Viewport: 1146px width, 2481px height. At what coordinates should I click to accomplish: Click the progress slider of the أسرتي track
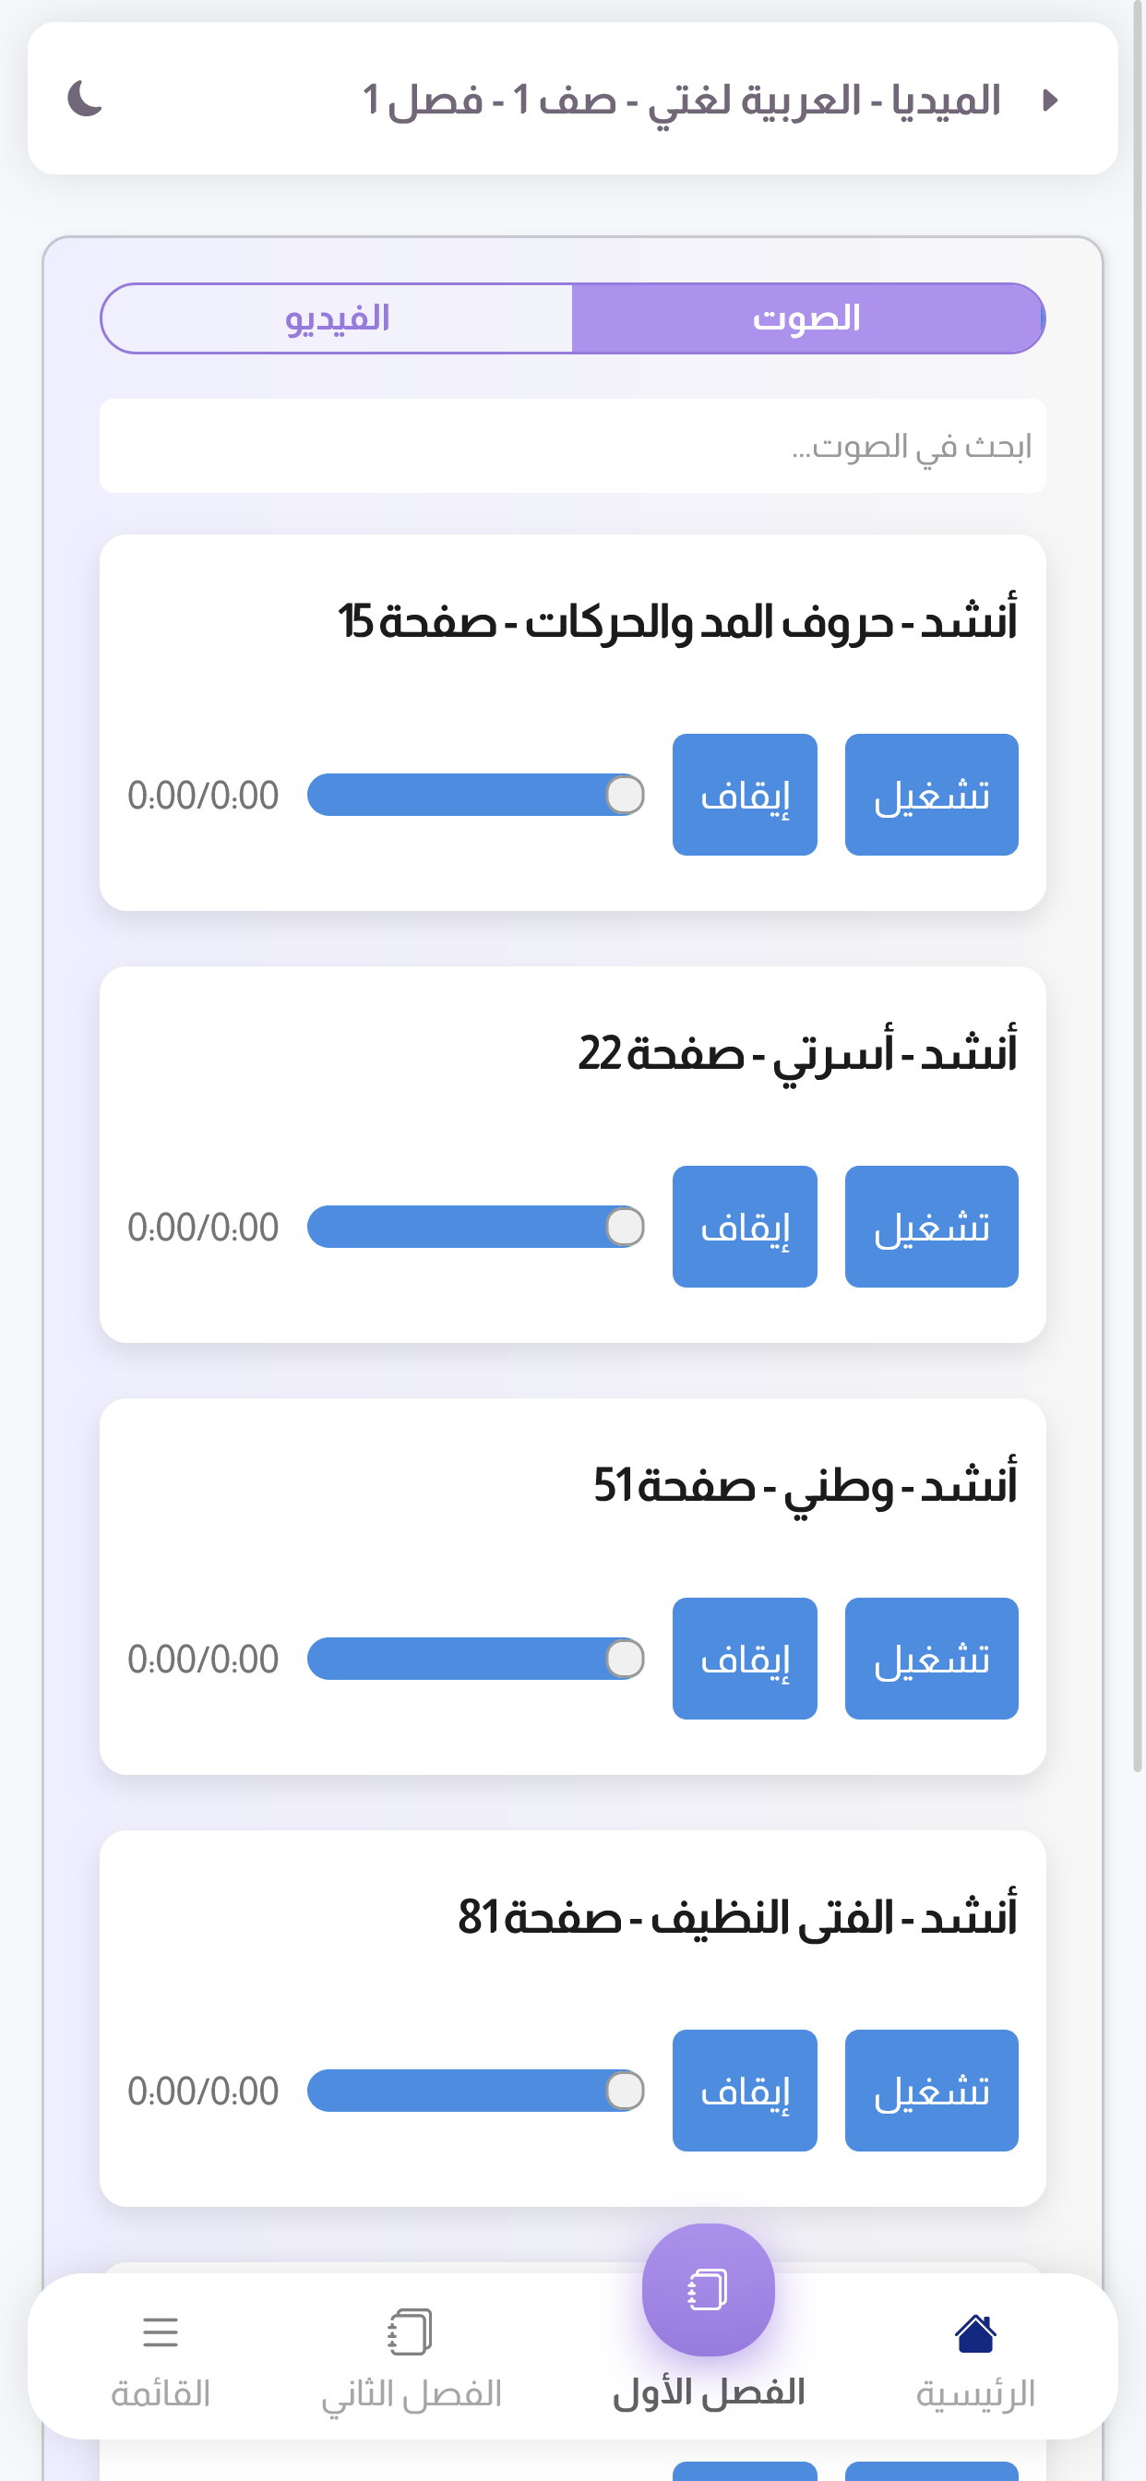(x=476, y=1226)
